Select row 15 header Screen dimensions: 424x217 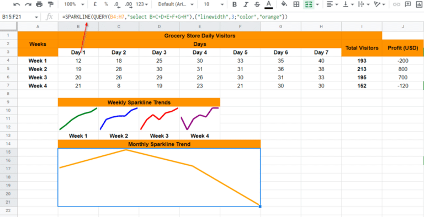click(9, 152)
